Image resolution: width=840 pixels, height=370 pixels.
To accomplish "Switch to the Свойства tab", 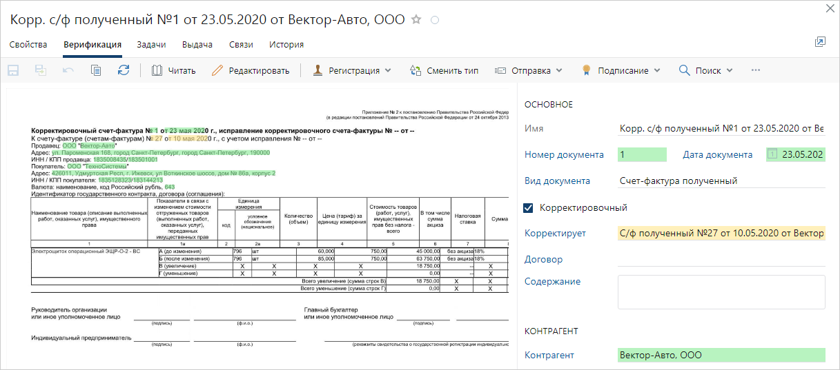I will coord(28,45).
